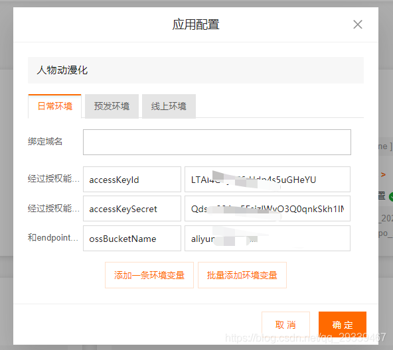The width and height of the screenshot is (393, 350).
Task: Click the accessKeySecret value field
Action: click(x=268, y=209)
